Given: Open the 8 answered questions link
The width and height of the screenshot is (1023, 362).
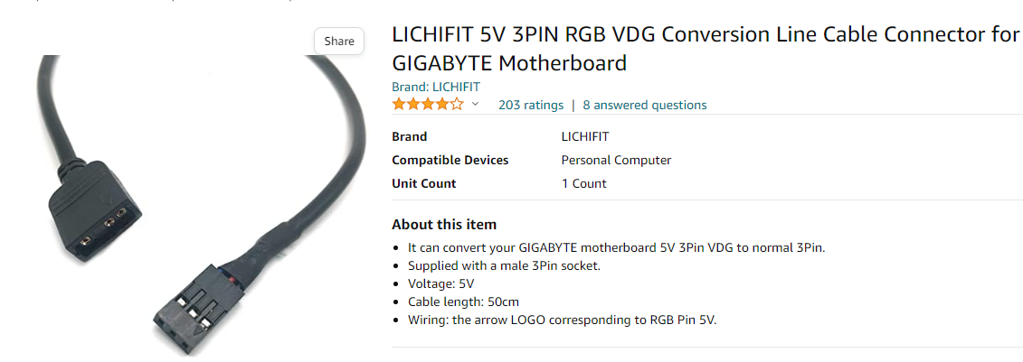Looking at the screenshot, I should [x=645, y=105].
